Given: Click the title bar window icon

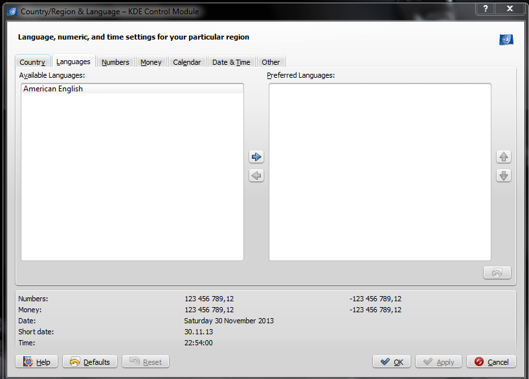Looking at the screenshot, I should tap(12, 12).
